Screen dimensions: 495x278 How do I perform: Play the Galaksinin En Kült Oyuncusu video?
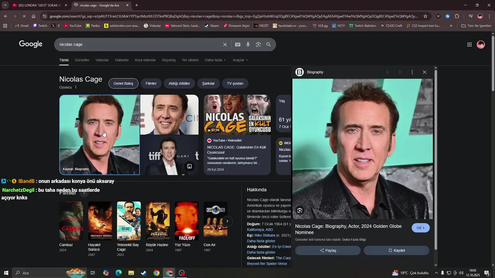point(237,115)
